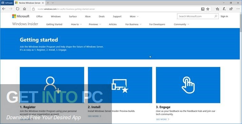Select the Review Windows Server tab
Viewport: 242px width, 124px height.
[x=30, y=3]
